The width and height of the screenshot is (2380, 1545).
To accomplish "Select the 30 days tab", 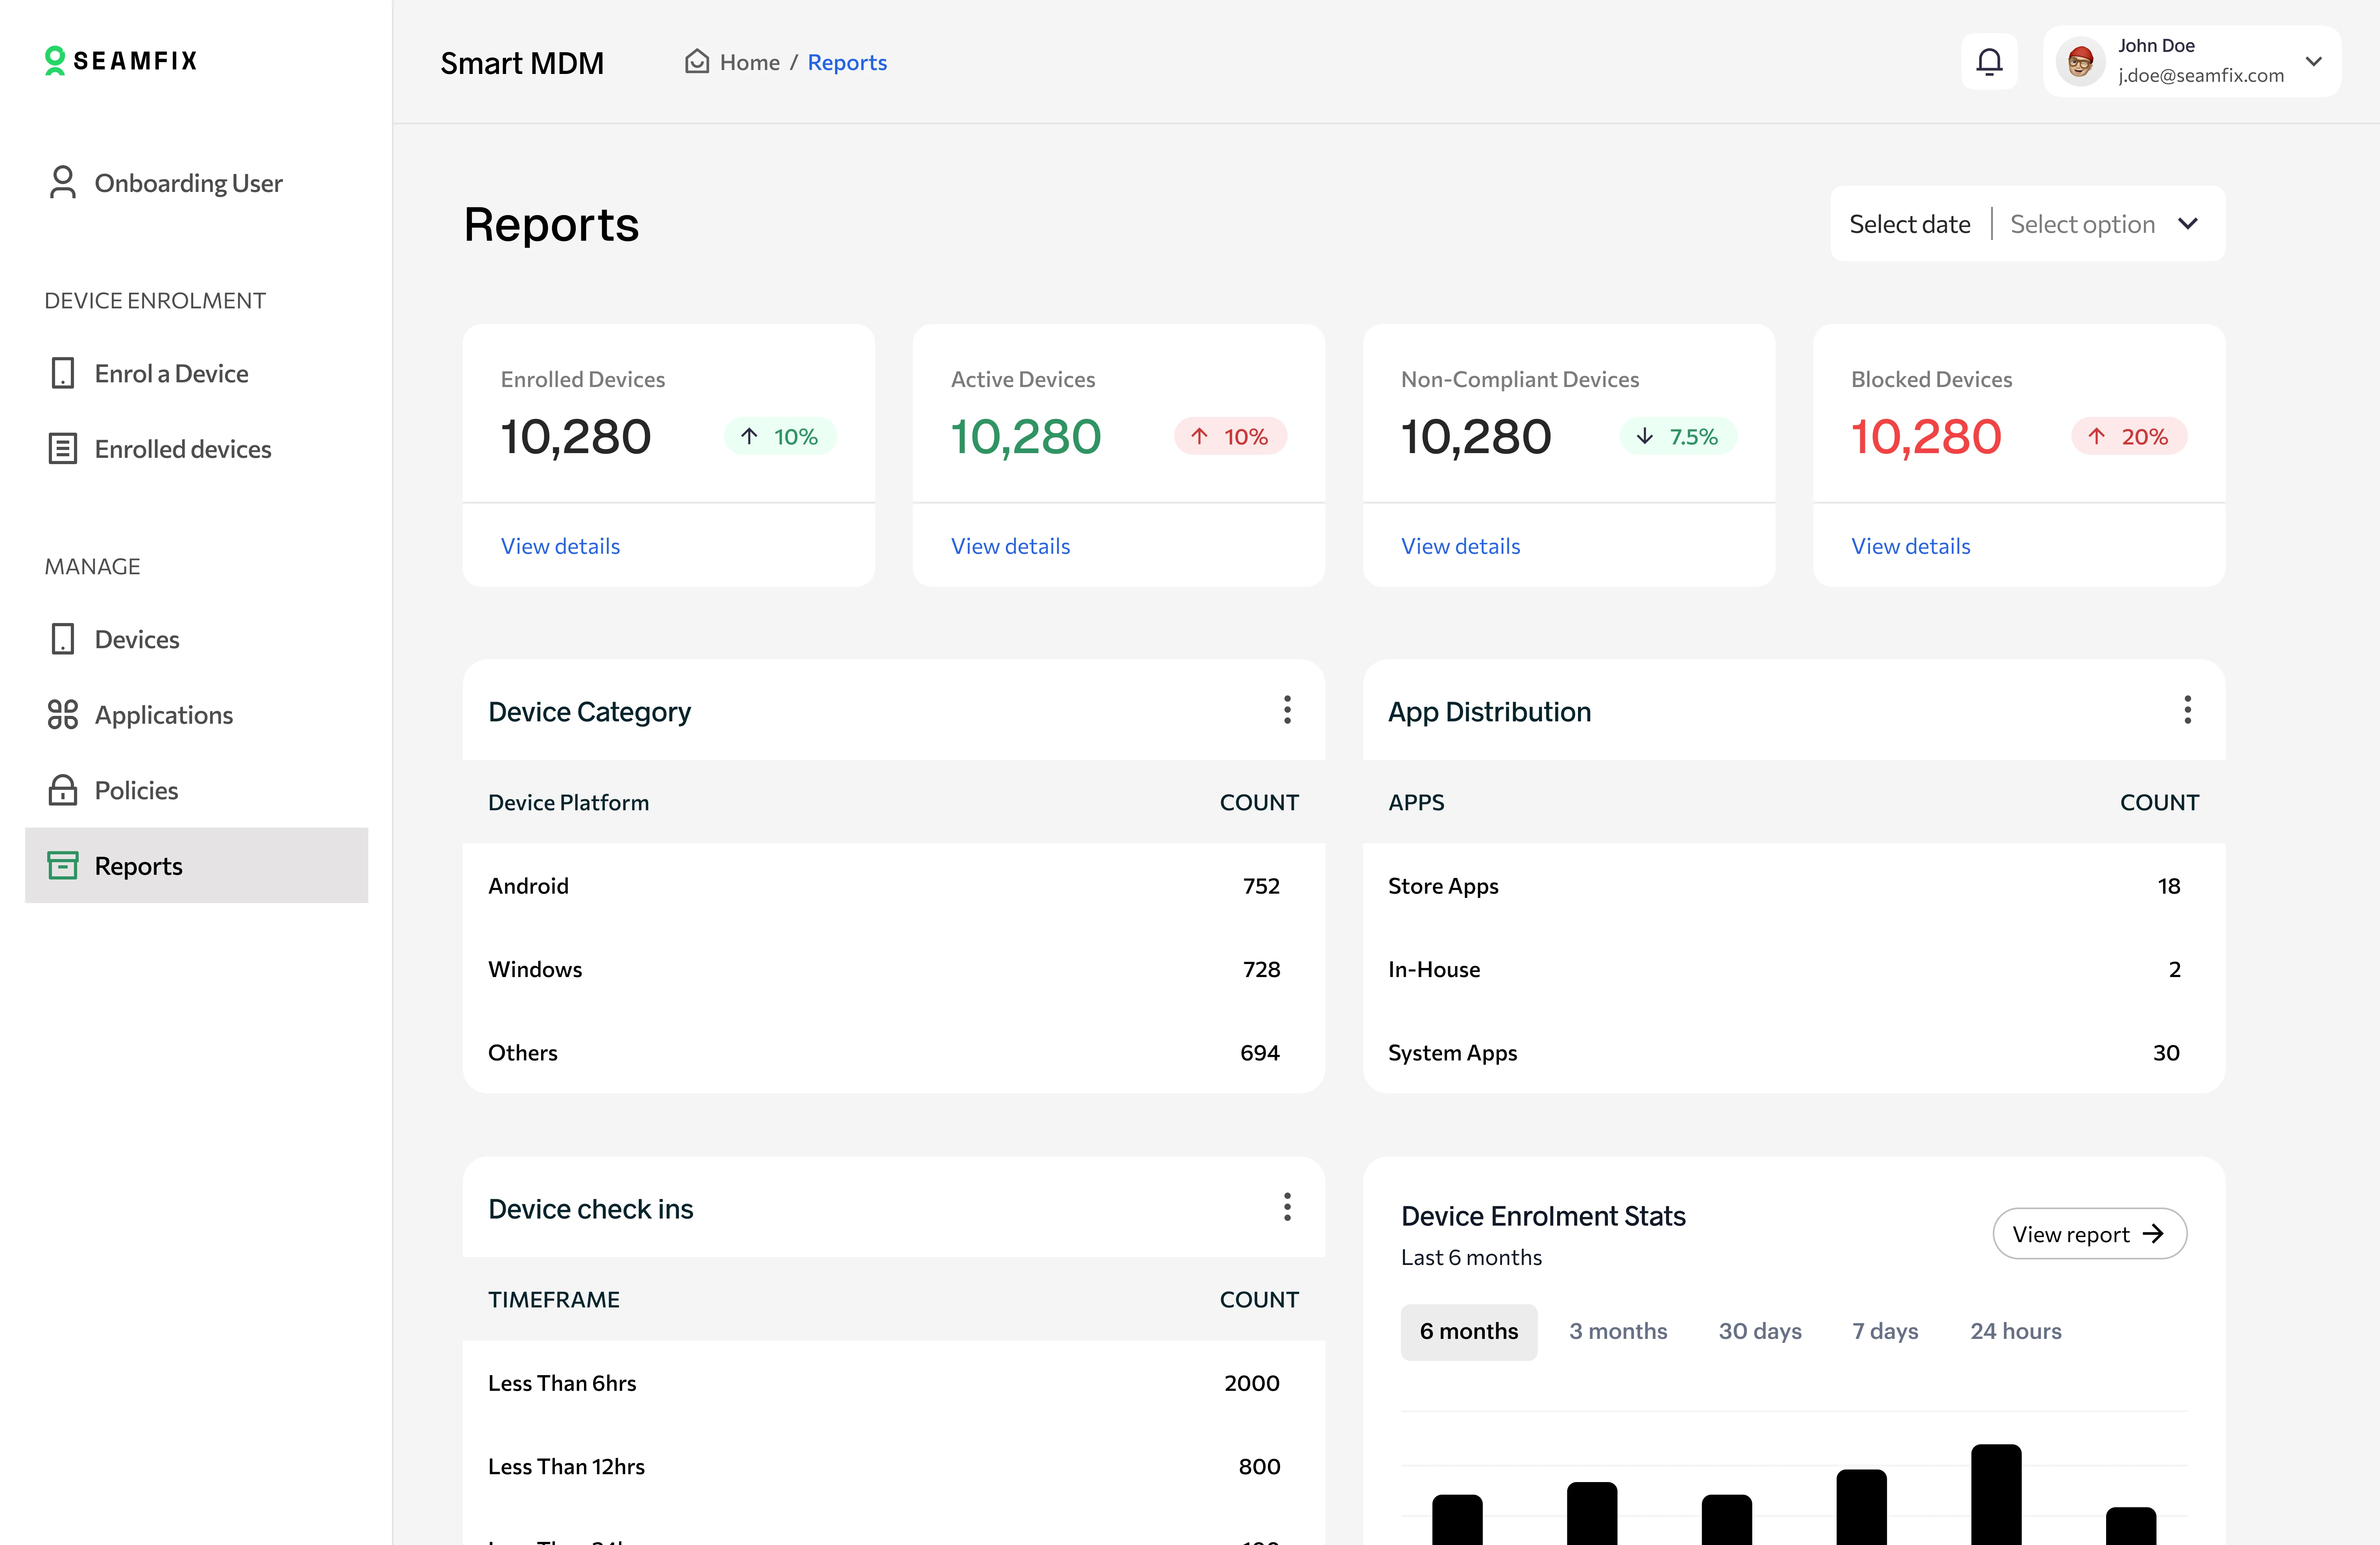I will [x=1759, y=1331].
